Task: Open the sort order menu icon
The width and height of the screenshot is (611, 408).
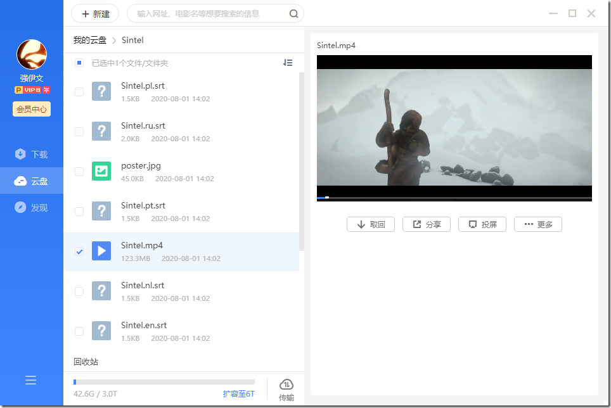Action: (288, 63)
